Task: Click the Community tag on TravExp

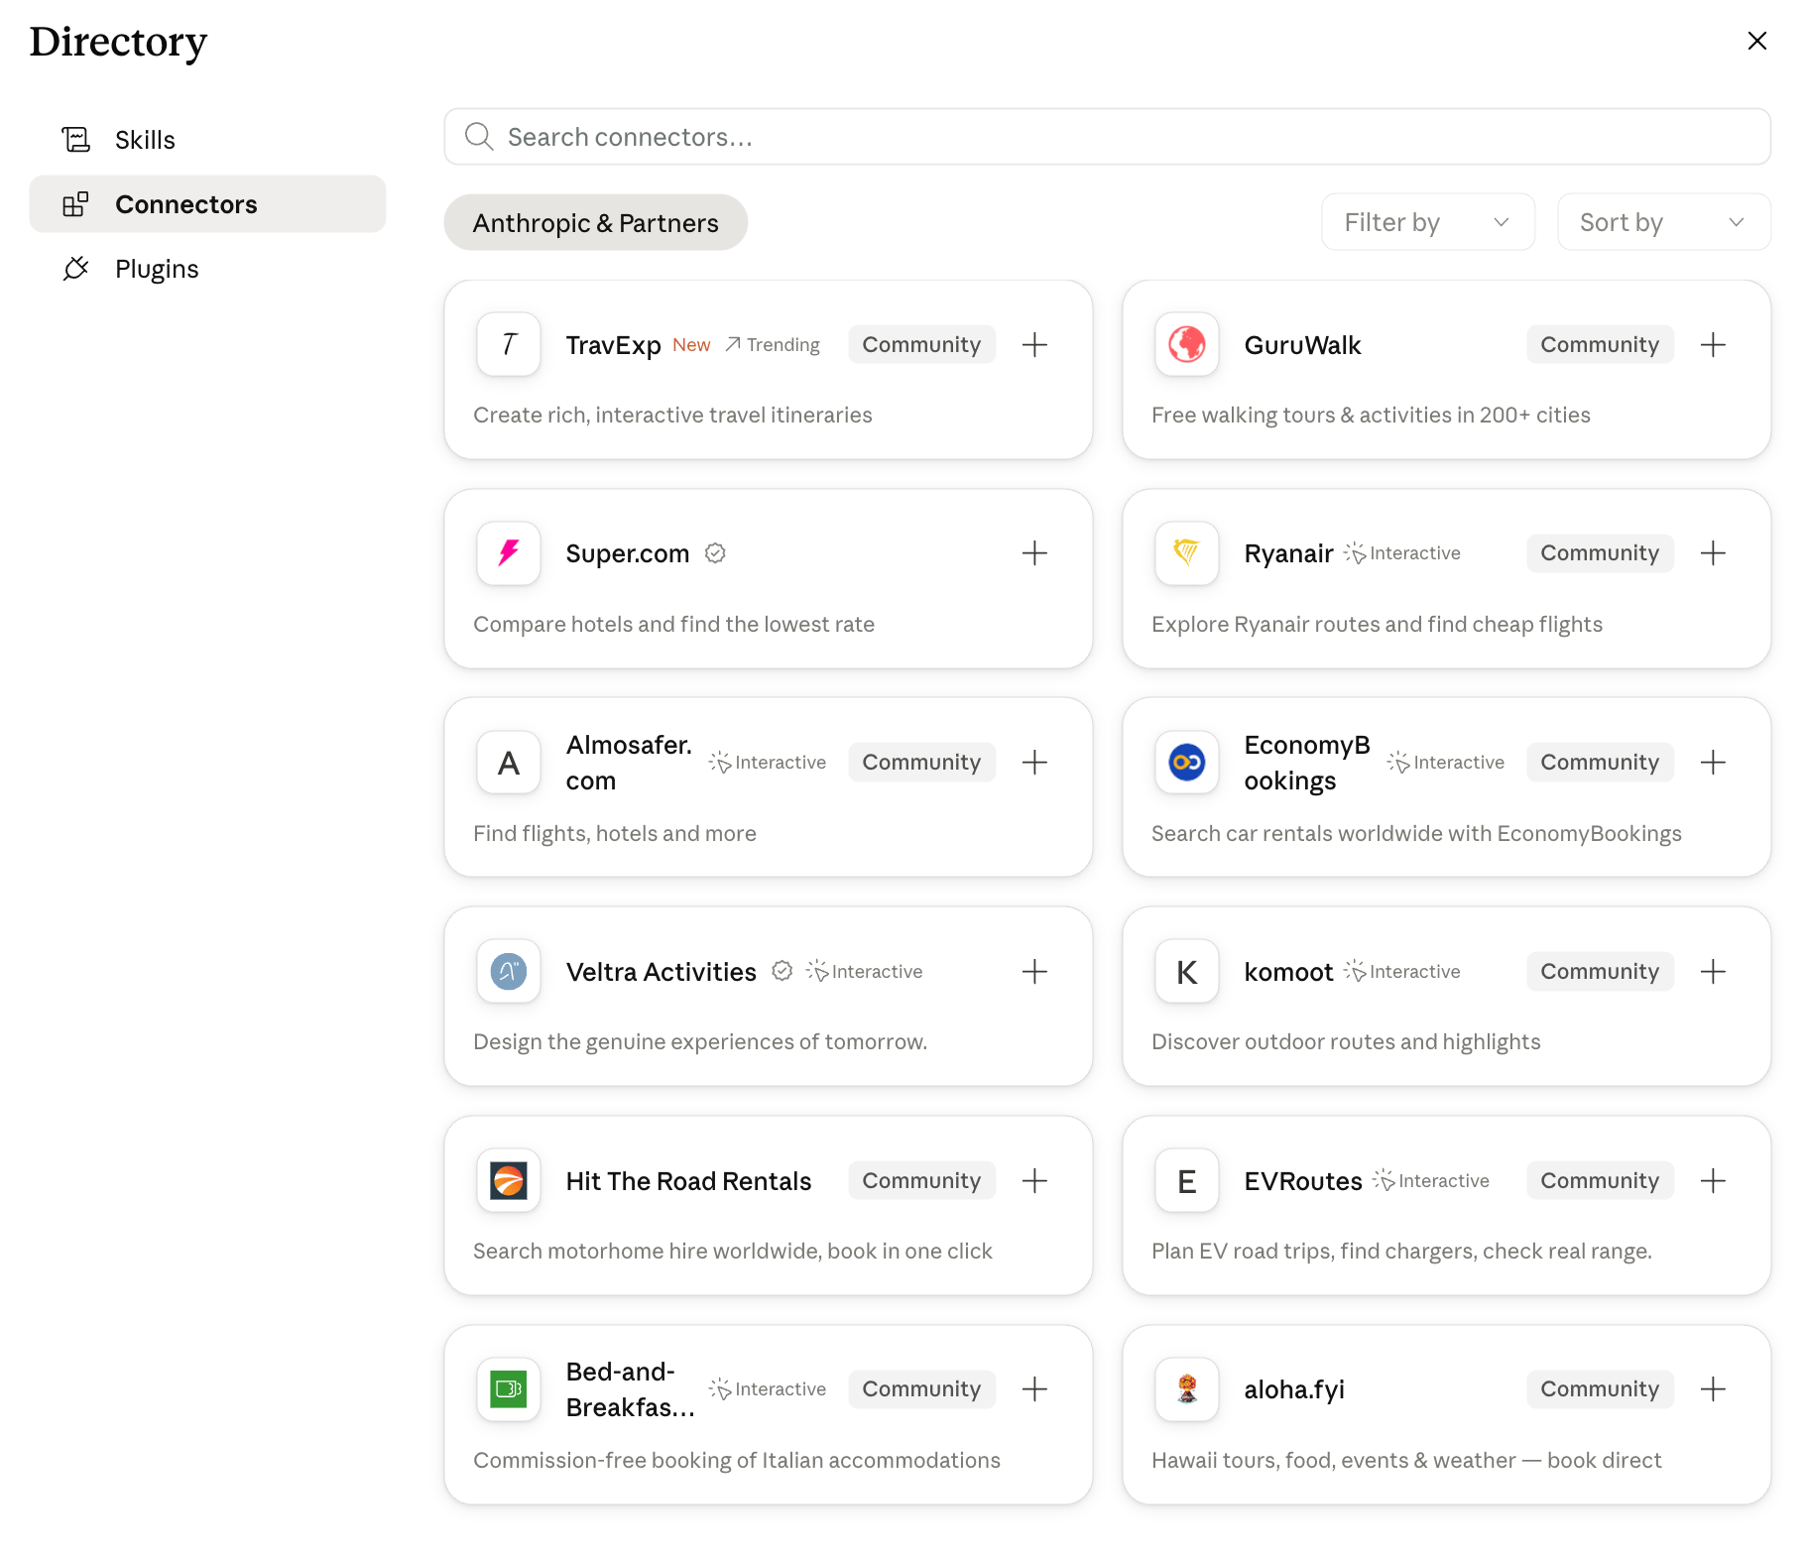Action: [921, 345]
